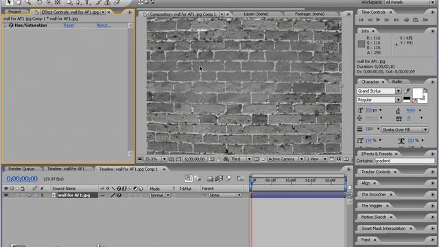The width and height of the screenshot is (439, 247).
Task: Start RAM preview in Time Controls
Action: point(425,20)
